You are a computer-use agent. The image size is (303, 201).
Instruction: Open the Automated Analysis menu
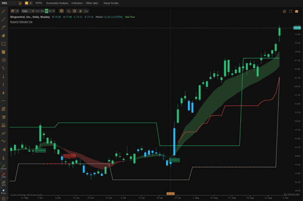coord(57,3)
